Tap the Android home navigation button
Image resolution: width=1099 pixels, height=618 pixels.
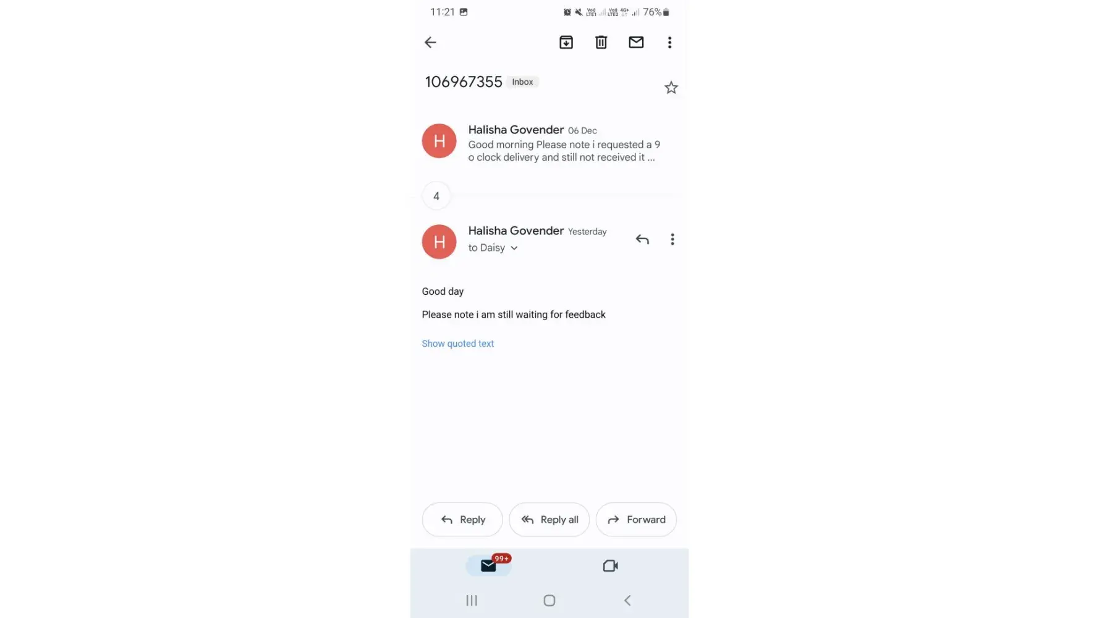pos(549,601)
